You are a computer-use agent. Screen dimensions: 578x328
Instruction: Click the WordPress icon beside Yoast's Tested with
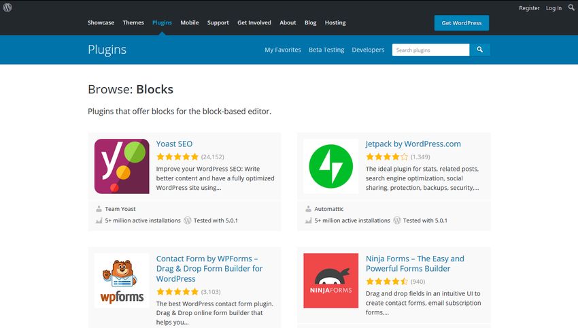pos(188,220)
